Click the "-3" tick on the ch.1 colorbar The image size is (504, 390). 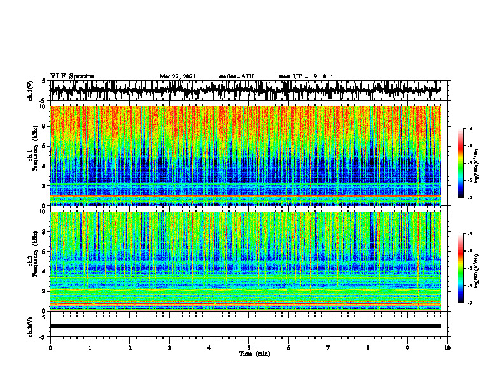tap(469, 128)
